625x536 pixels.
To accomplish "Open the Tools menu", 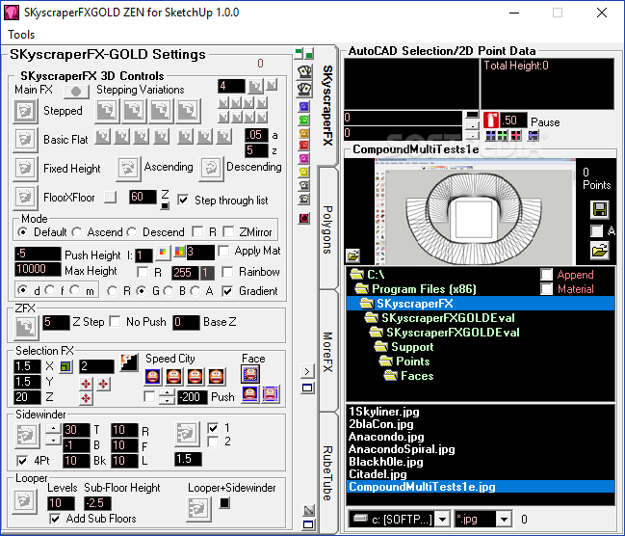I will [21, 35].
